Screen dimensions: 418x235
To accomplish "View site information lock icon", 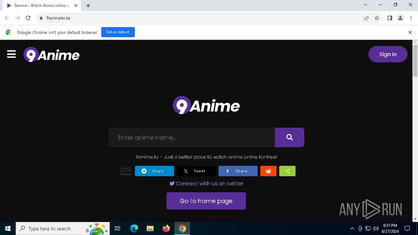I will tap(41, 18).
